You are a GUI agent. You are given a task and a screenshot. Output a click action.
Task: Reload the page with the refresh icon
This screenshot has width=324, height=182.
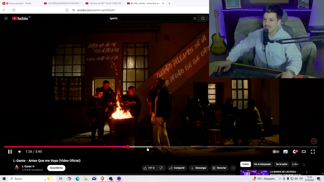point(14,10)
